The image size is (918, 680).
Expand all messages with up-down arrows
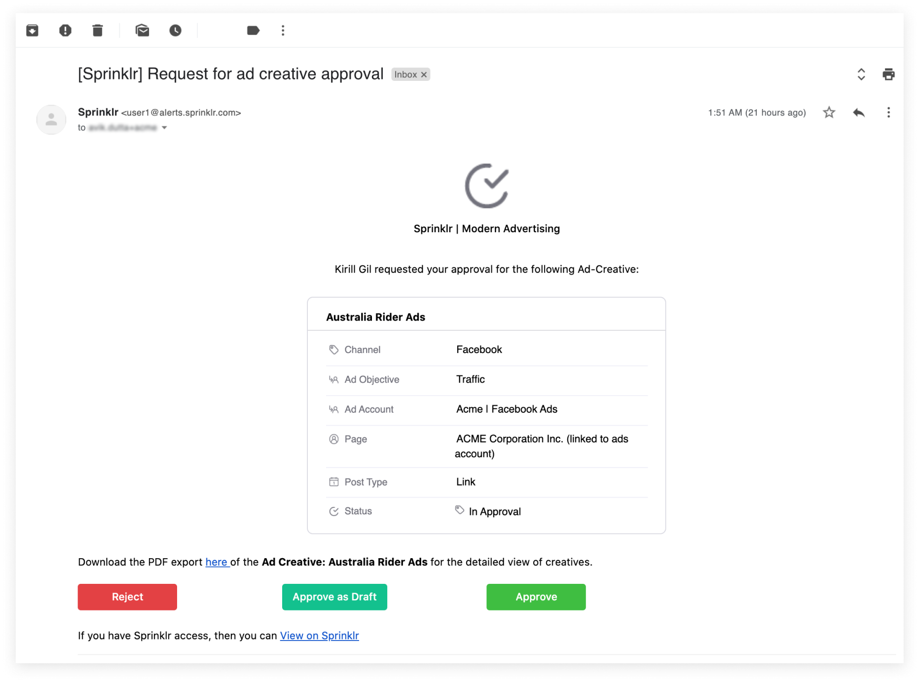click(861, 74)
